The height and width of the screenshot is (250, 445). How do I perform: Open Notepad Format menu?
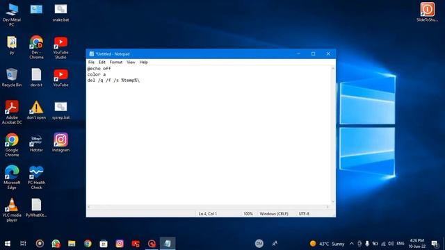click(x=116, y=62)
